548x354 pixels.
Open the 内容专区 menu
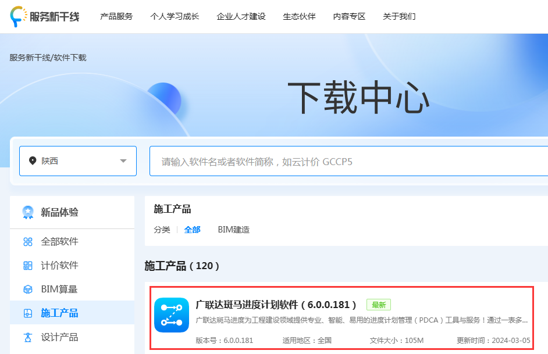tap(349, 16)
